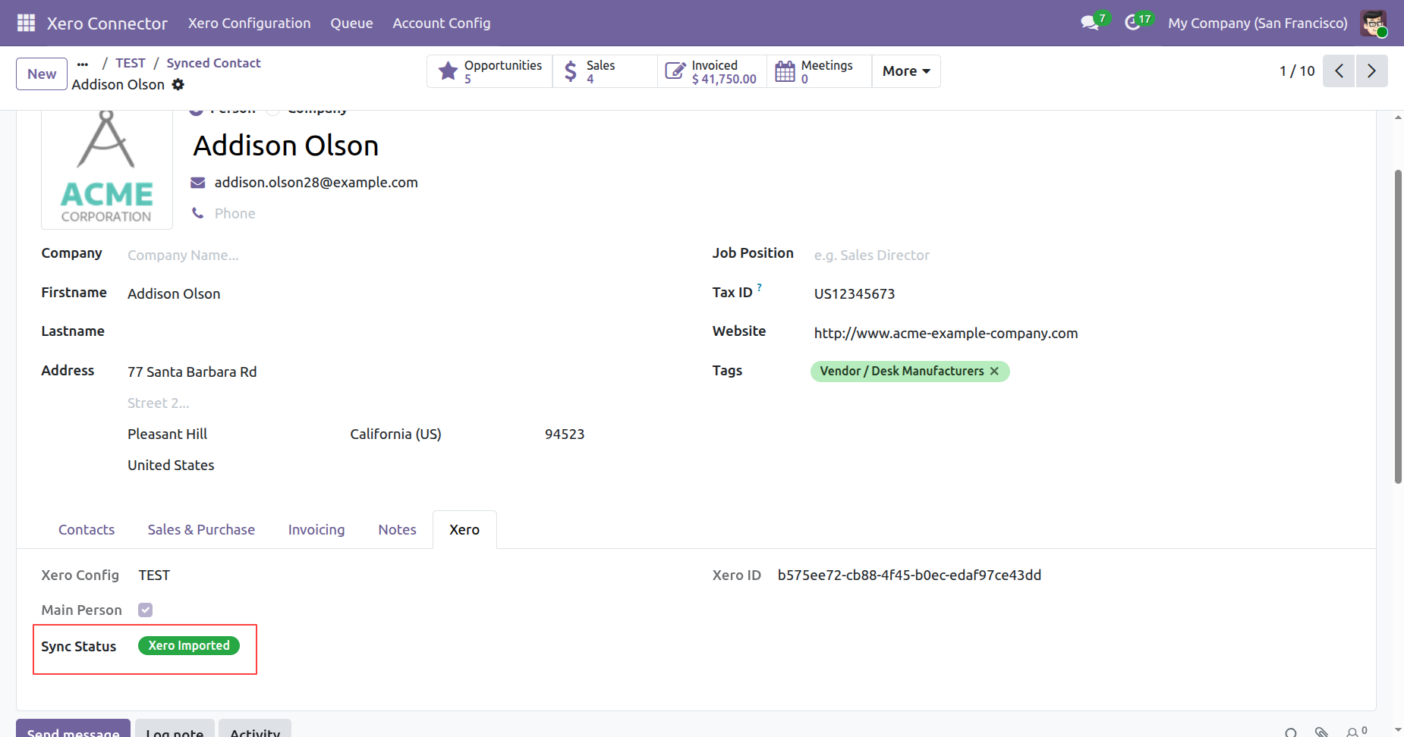This screenshot has height=737, width=1404.
Task: Switch to the Sales & Purchase tab
Action: [201, 530]
